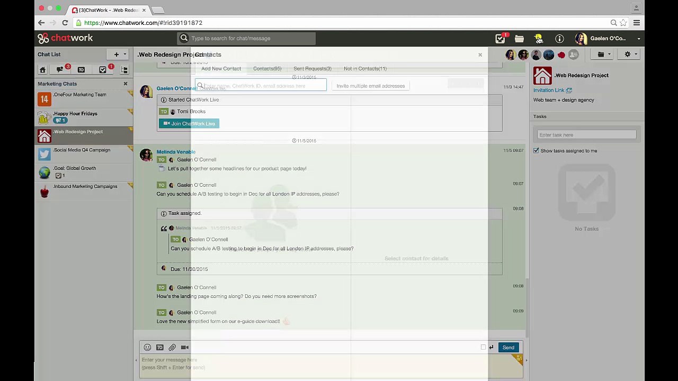Toggle Show tasks assigned to me checkbox
This screenshot has width=678, height=381.
pyautogui.click(x=536, y=151)
